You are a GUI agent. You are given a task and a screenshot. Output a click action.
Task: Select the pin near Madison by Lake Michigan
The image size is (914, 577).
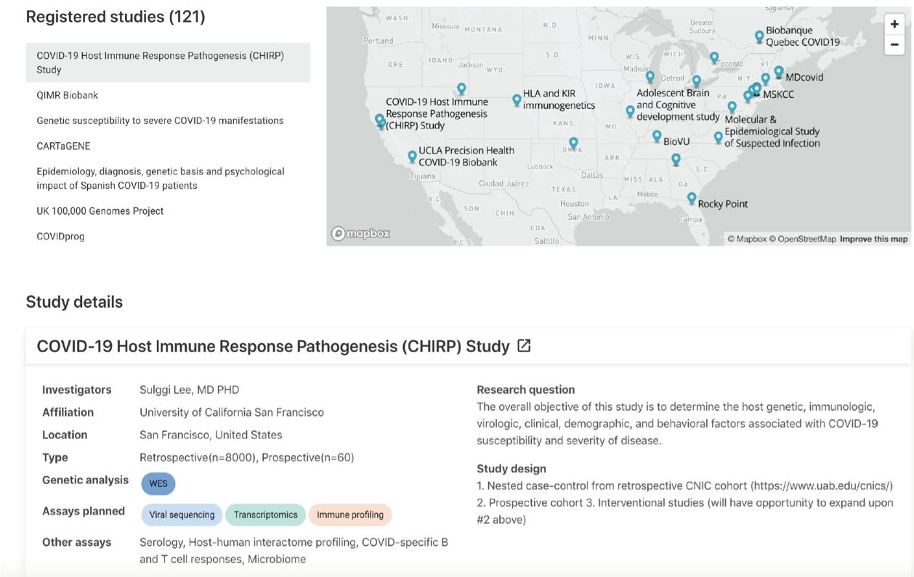(650, 76)
